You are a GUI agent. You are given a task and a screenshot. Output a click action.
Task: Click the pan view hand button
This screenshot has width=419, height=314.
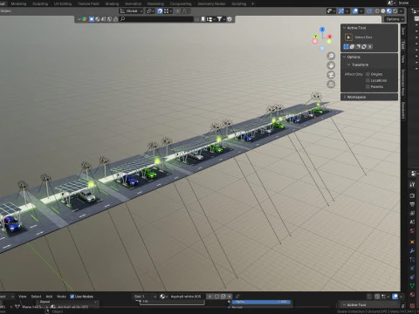tap(331, 65)
